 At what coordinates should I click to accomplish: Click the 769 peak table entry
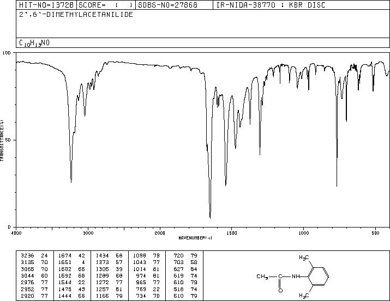click(148, 289)
